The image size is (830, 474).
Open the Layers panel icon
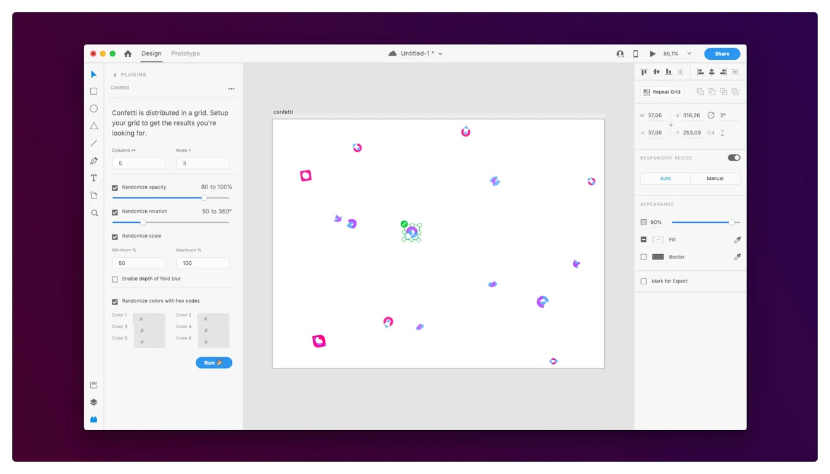tap(94, 402)
